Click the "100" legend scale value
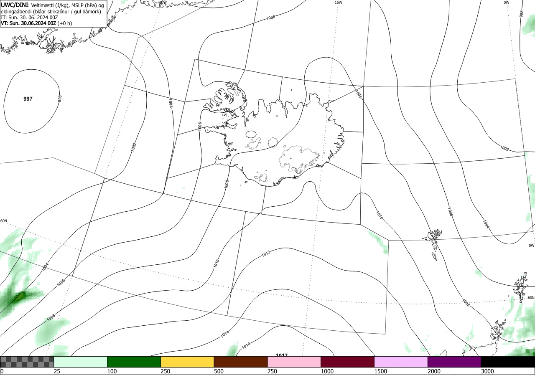 coord(112,371)
